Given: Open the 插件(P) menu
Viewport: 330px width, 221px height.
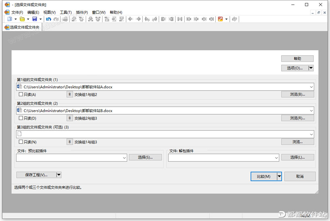Looking at the screenshot, I should 82,12.
